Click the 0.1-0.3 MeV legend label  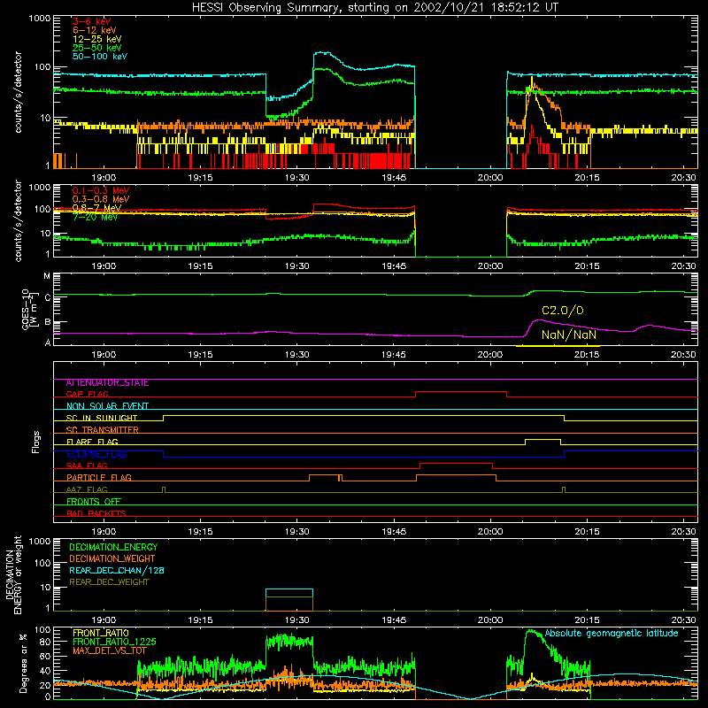pos(101,190)
